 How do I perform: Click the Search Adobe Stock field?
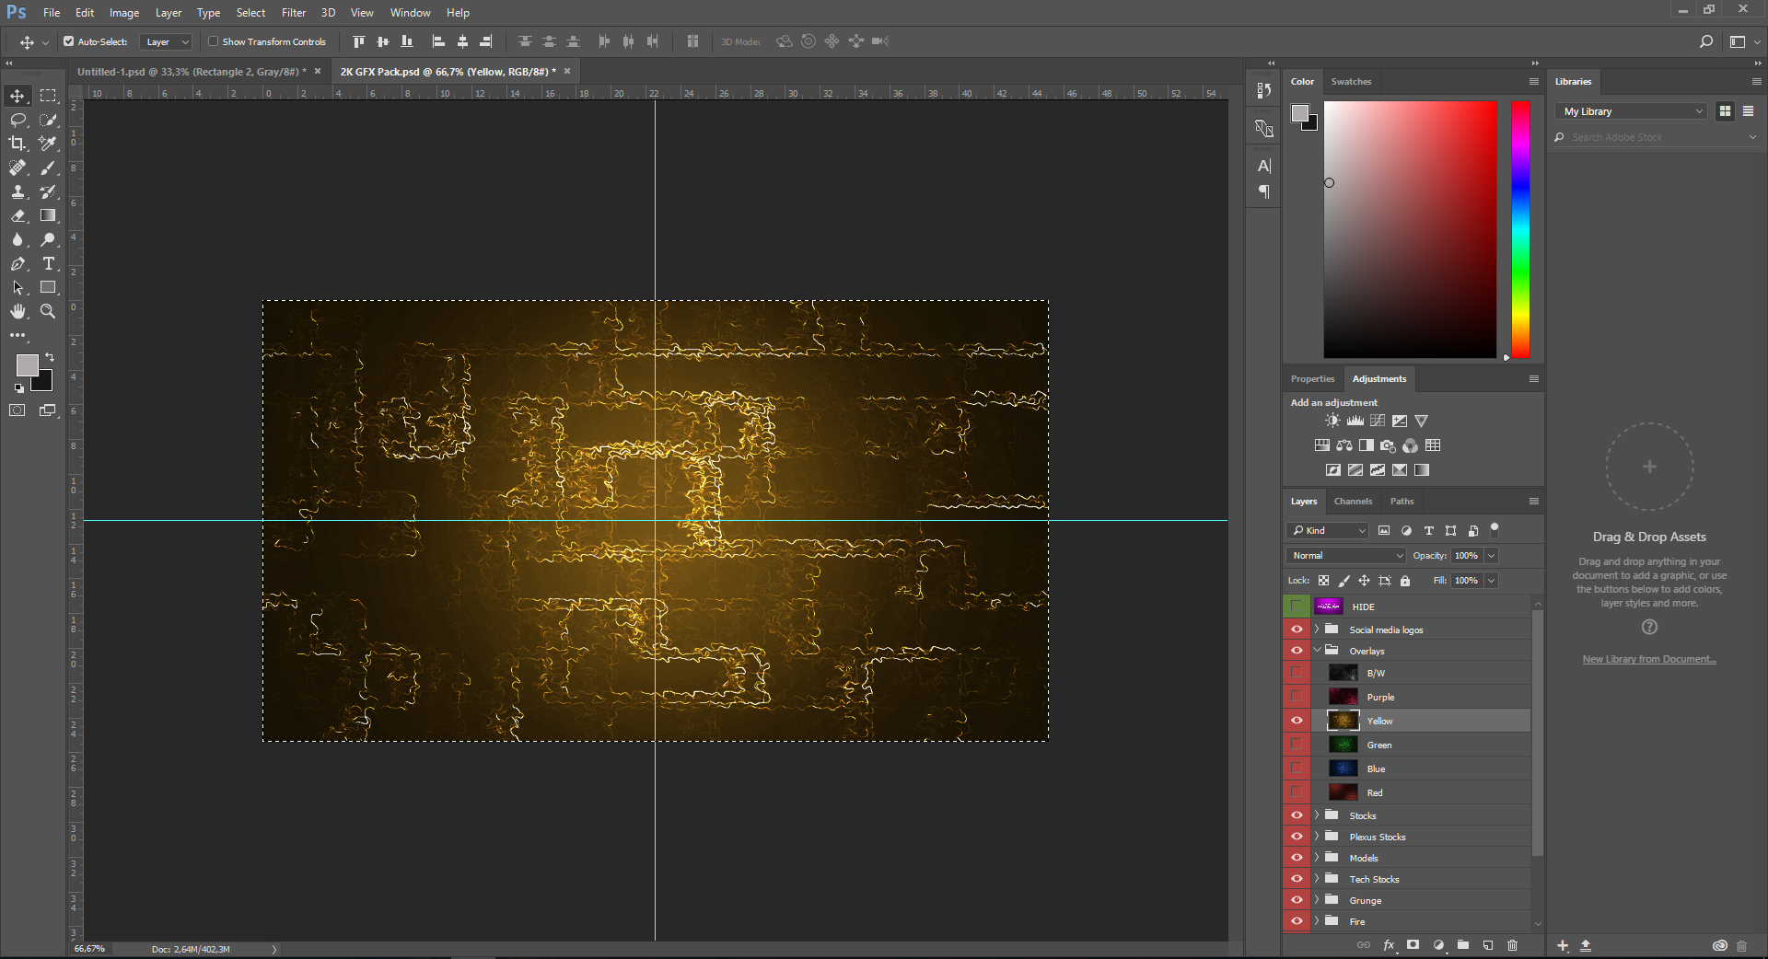[1655, 137]
